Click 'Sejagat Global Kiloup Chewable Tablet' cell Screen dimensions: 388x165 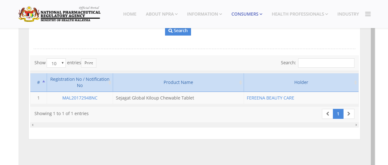[178, 98]
